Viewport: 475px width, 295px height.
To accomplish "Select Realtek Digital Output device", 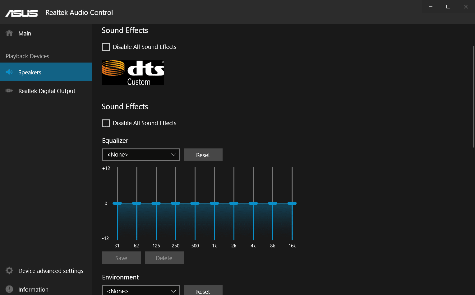I will 46,91.
